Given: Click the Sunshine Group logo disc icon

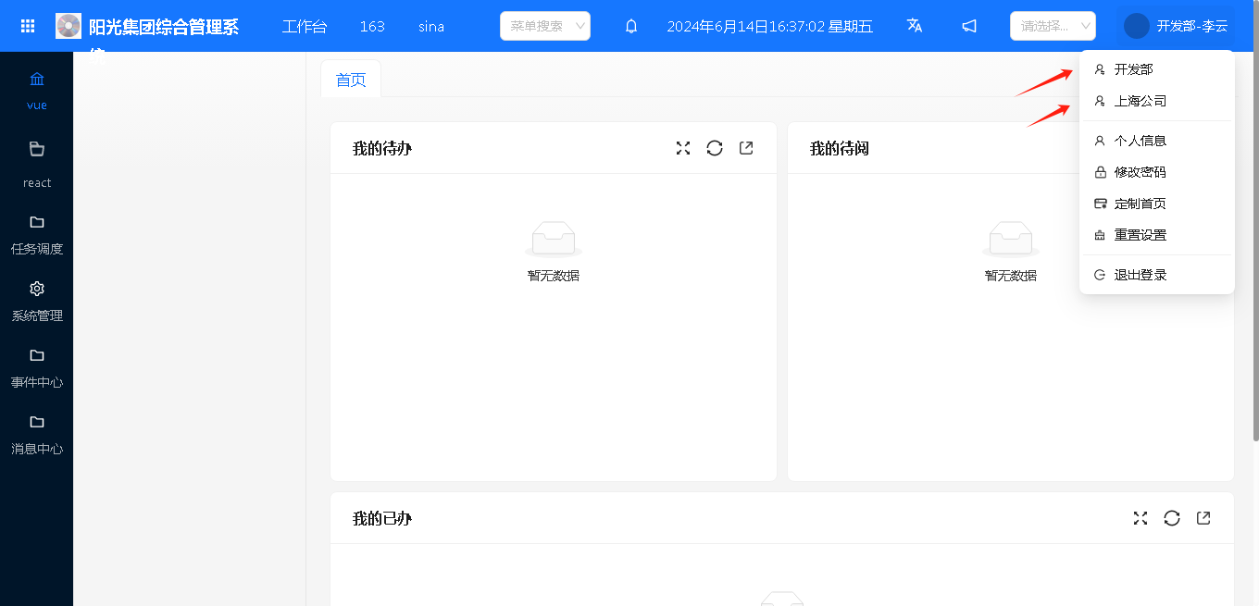Looking at the screenshot, I should [x=69, y=26].
